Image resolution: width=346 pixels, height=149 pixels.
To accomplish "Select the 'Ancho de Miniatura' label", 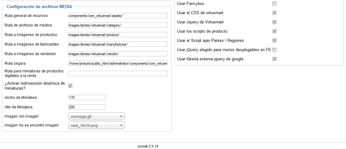I will tap(21, 98).
